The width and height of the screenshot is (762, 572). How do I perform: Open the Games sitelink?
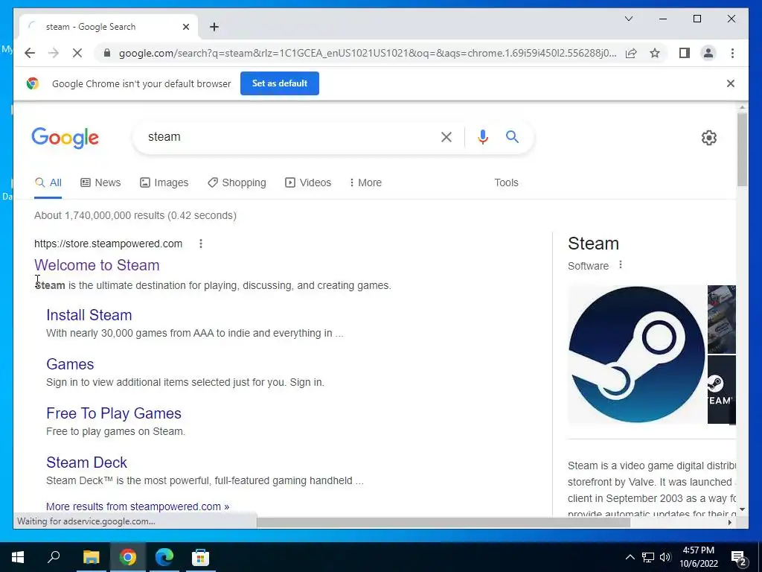(70, 364)
